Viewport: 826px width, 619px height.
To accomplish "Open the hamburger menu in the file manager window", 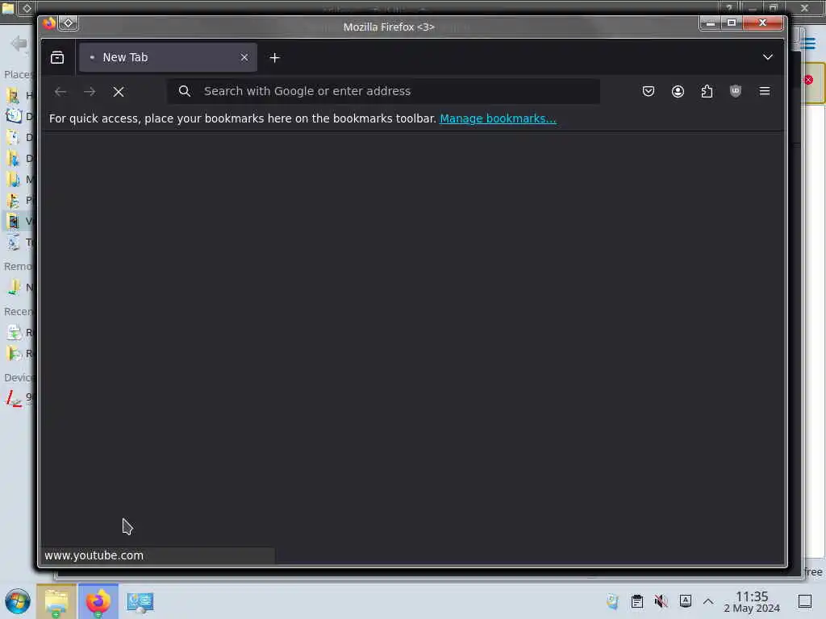I will 808,44.
